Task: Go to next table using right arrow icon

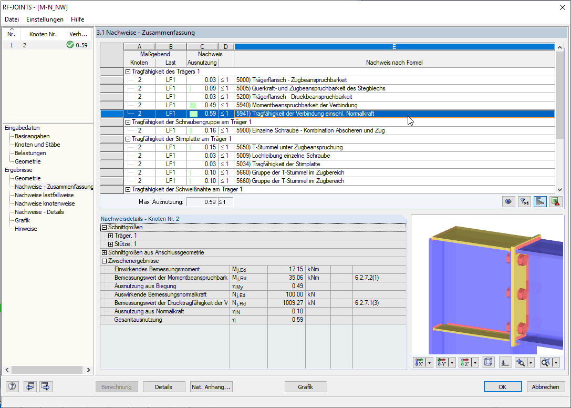Action: coord(46,386)
